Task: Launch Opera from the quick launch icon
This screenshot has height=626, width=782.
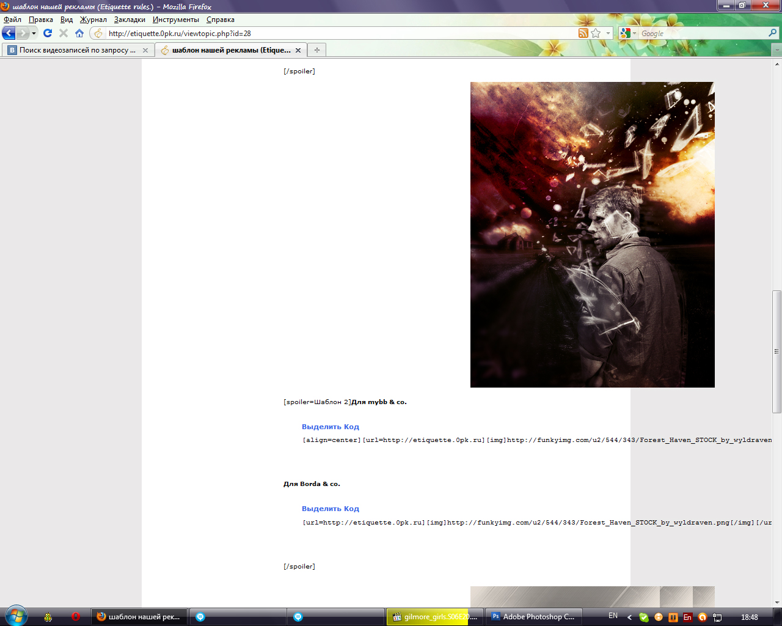Action: coord(76,617)
